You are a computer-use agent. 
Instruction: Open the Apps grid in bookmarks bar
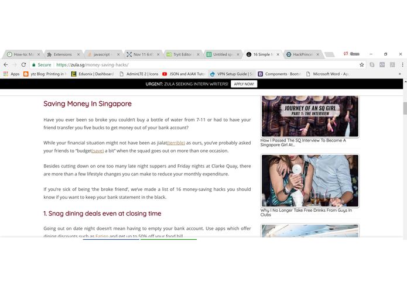click(x=12, y=74)
